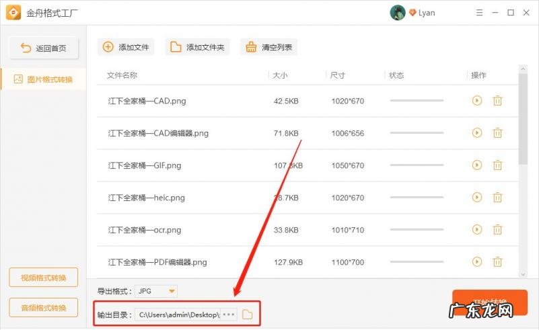This screenshot has width=539, height=330.
Task: Click 添加文件 button
Action: 126,47
